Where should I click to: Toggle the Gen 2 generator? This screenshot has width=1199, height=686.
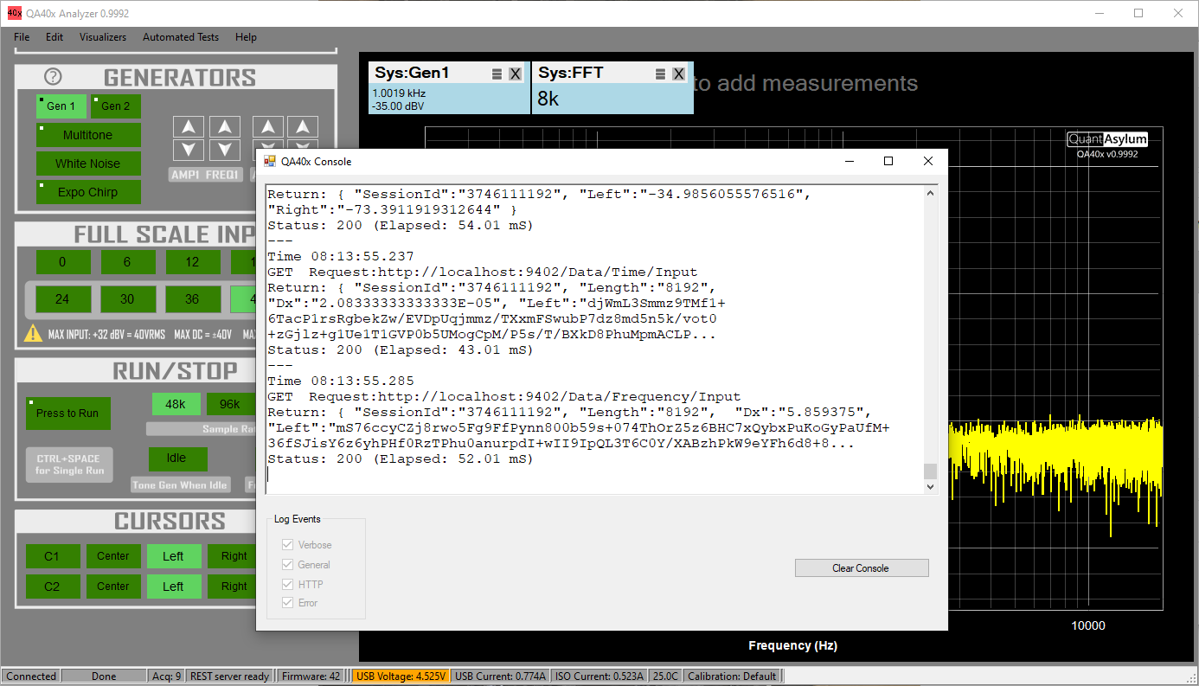tap(116, 106)
